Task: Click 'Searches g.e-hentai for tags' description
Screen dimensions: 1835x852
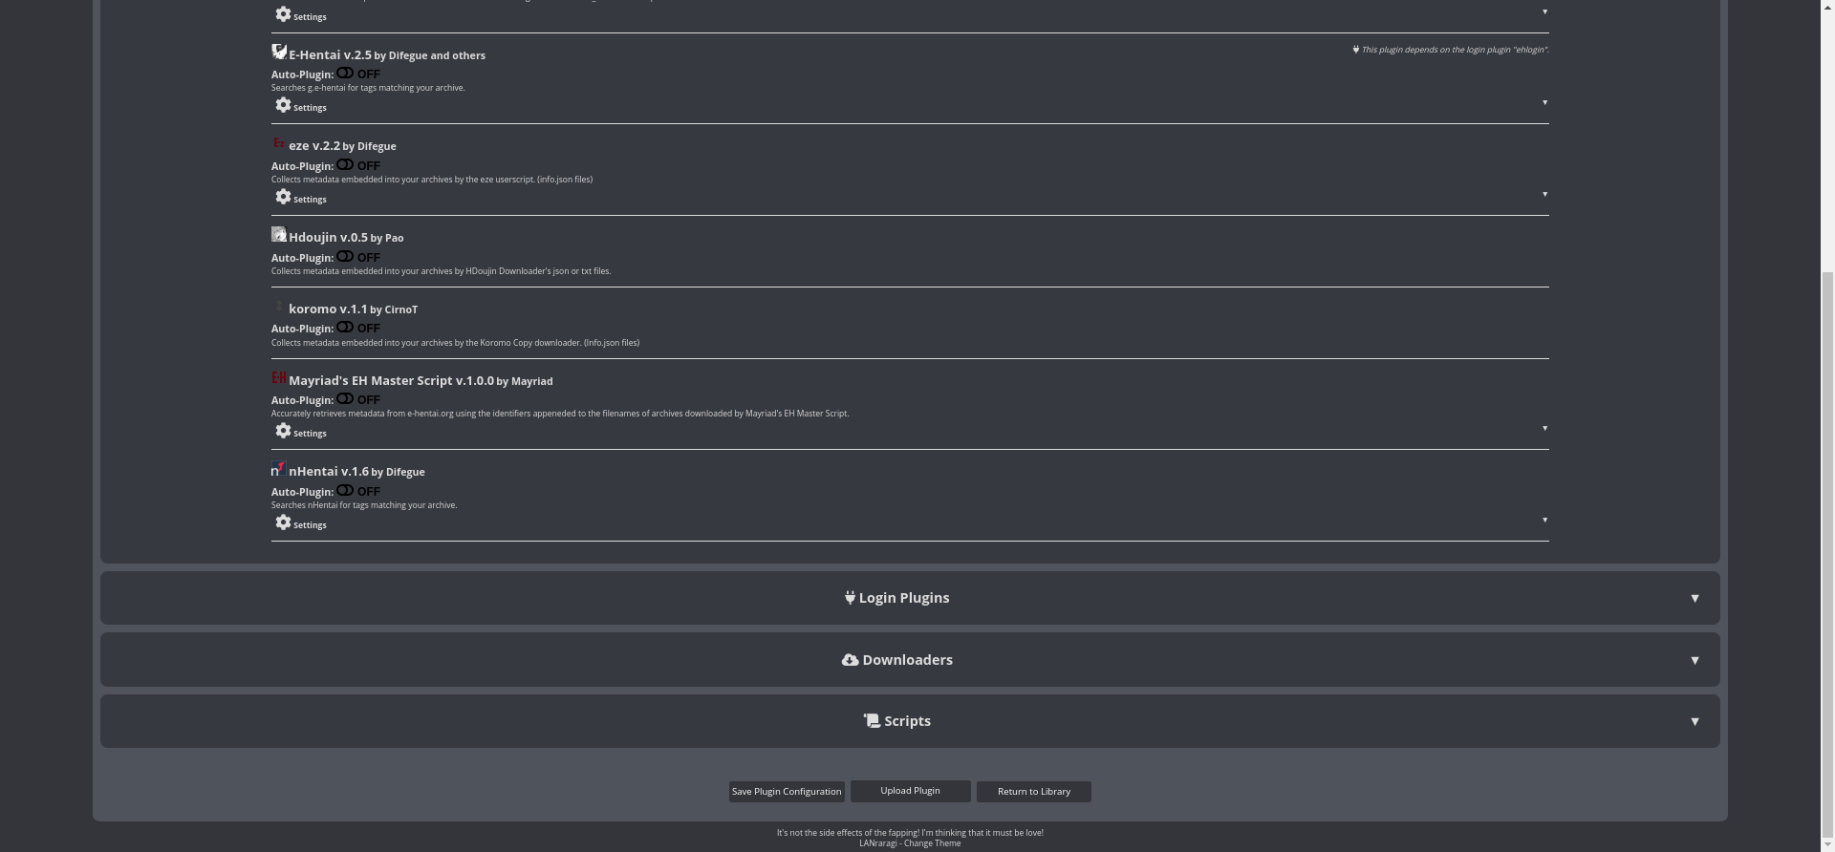Action: [368, 88]
